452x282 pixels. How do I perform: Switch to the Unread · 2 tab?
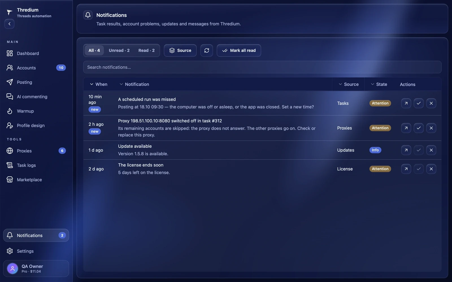pos(119,50)
